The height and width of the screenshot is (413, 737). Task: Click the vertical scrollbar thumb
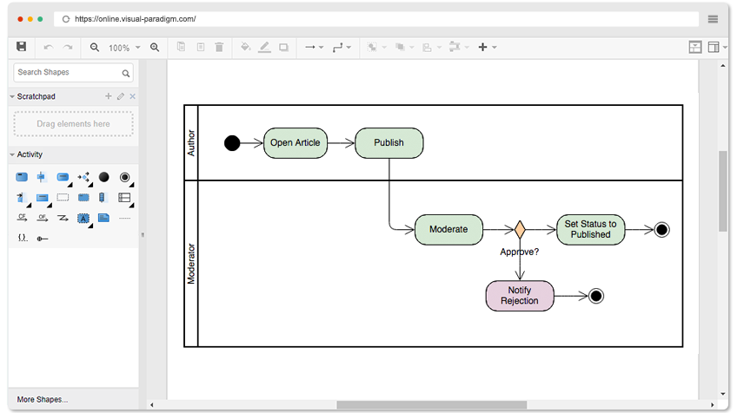click(x=722, y=191)
